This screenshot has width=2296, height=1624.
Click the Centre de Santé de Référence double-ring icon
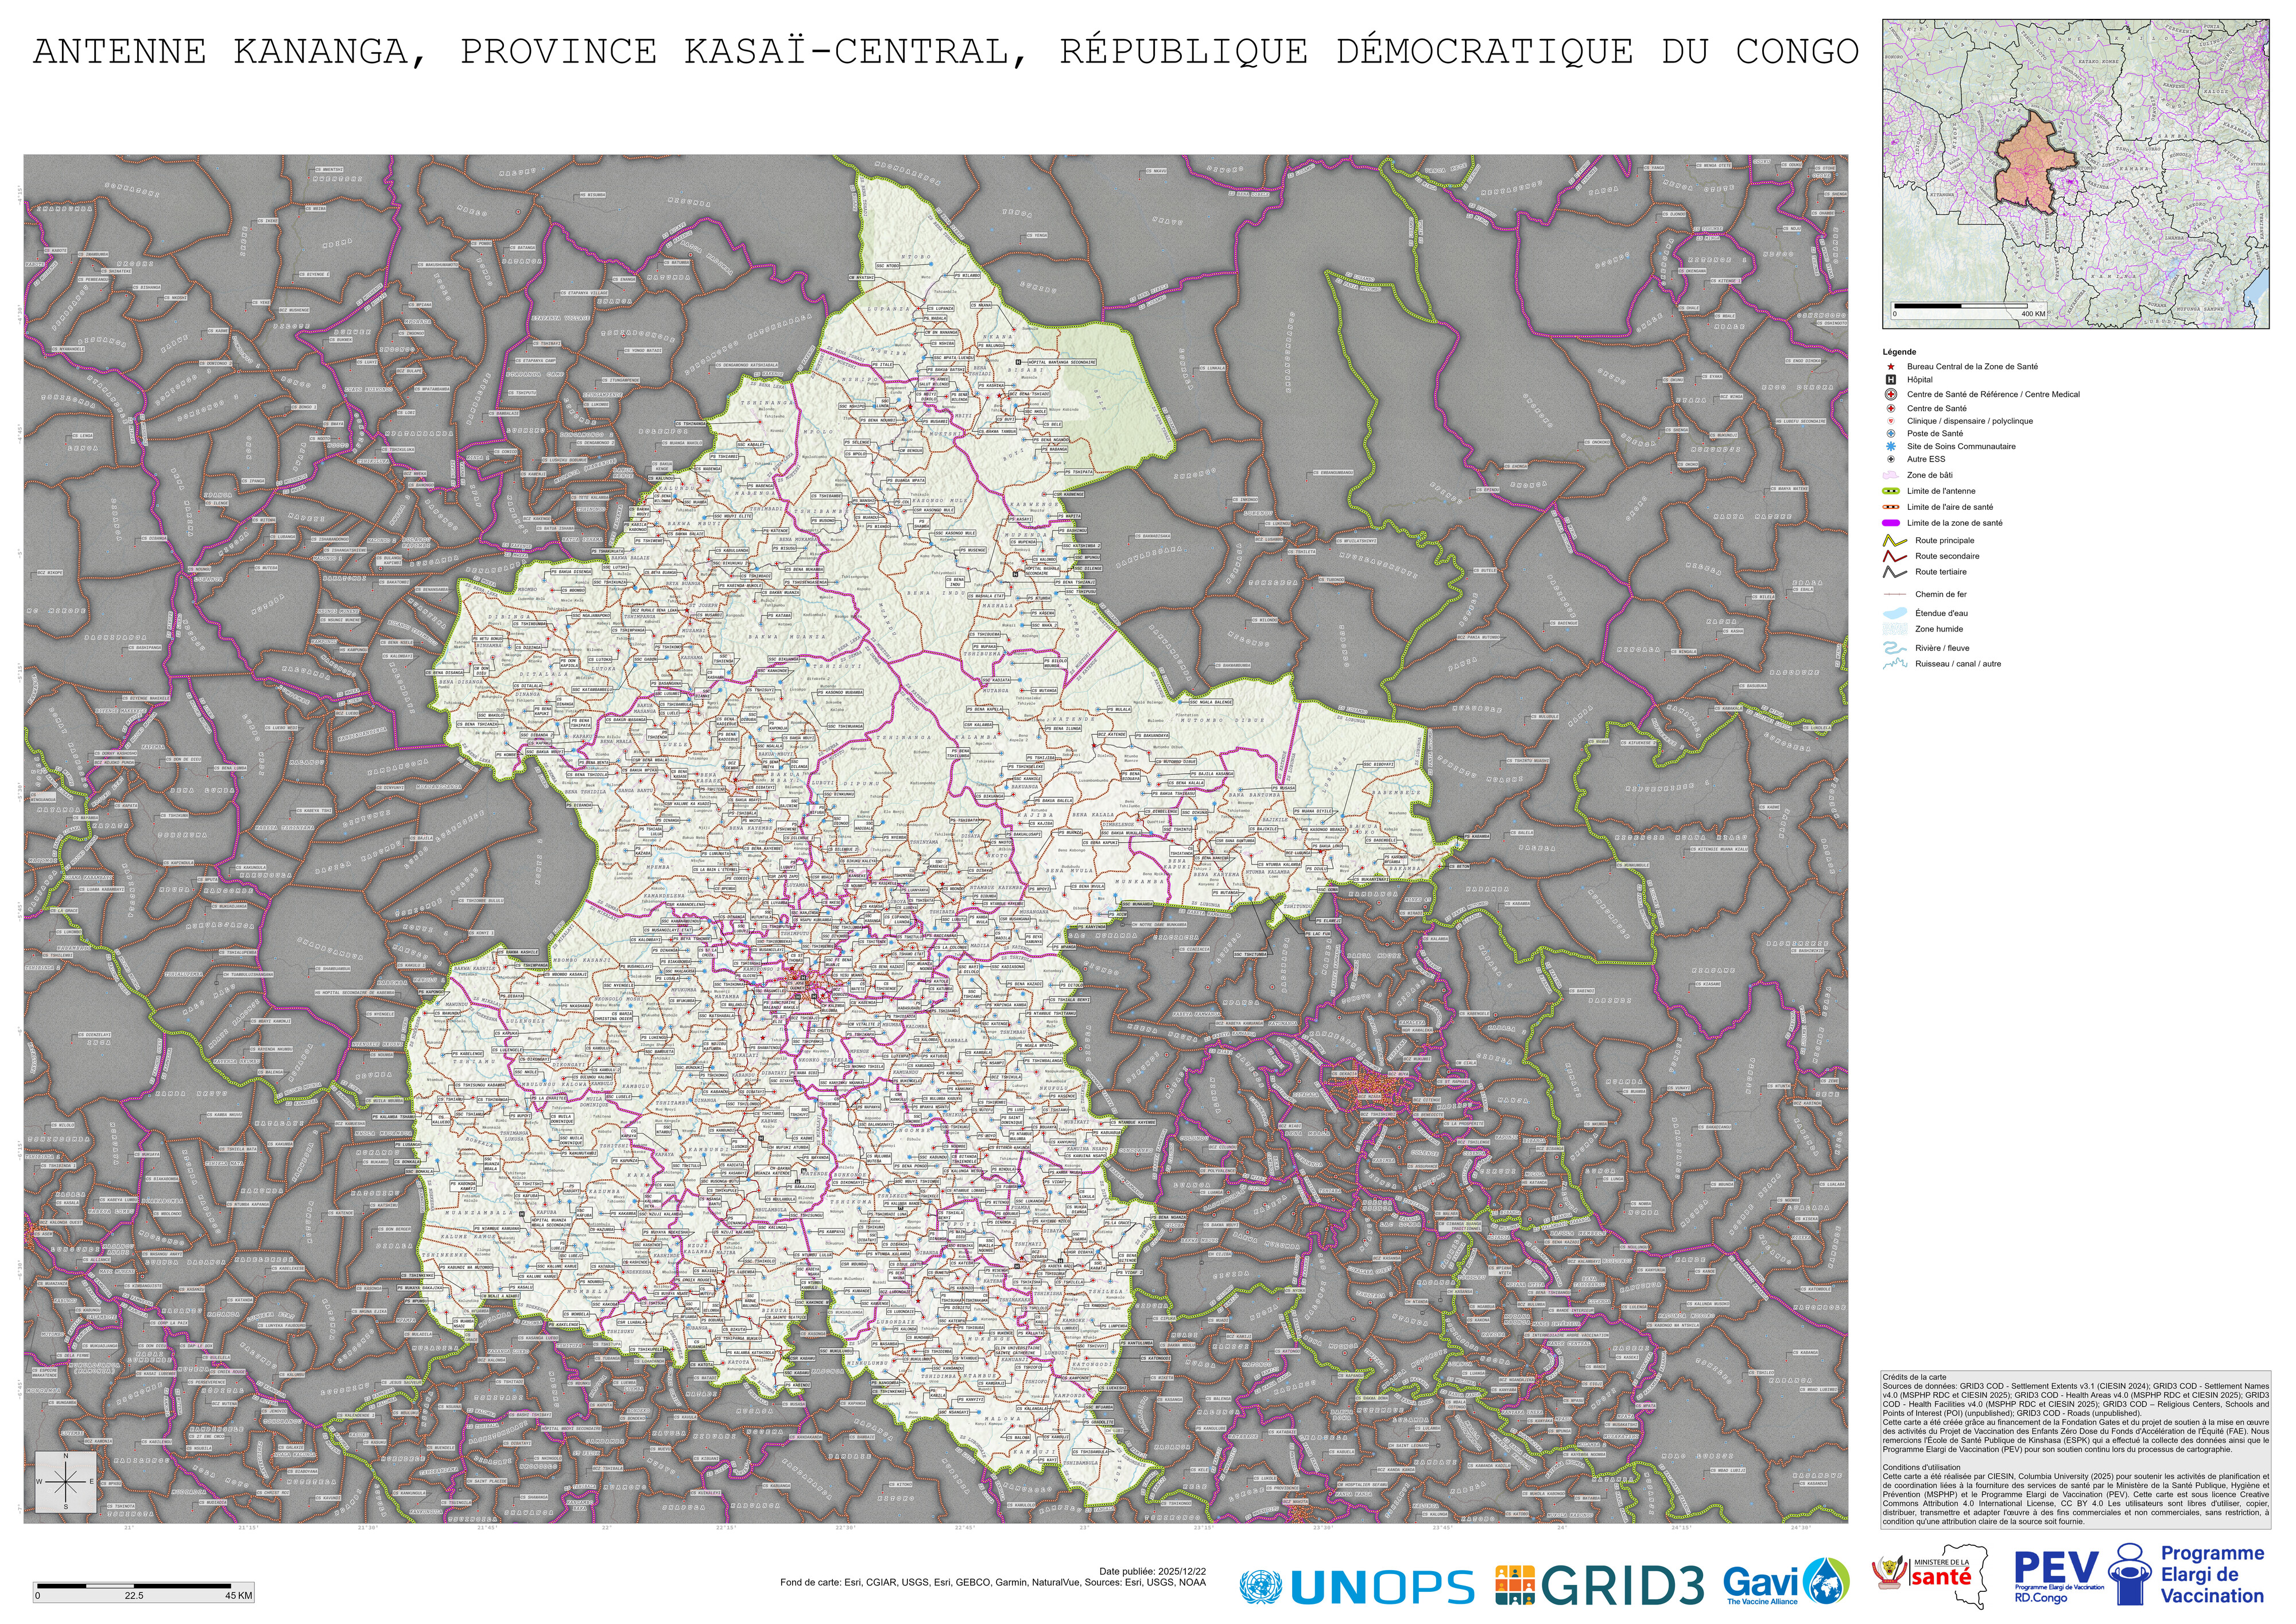1891,394
